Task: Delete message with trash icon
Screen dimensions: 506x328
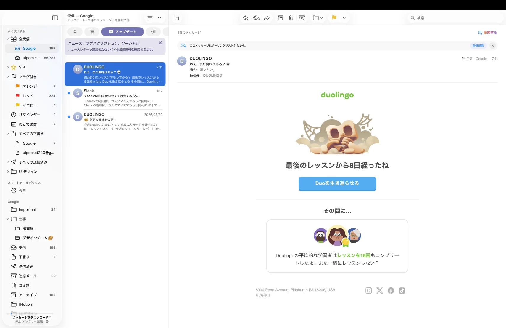Action: pyautogui.click(x=291, y=18)
